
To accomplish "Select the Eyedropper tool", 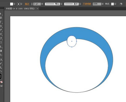I will pyautogui.click(x=1, y=64).
